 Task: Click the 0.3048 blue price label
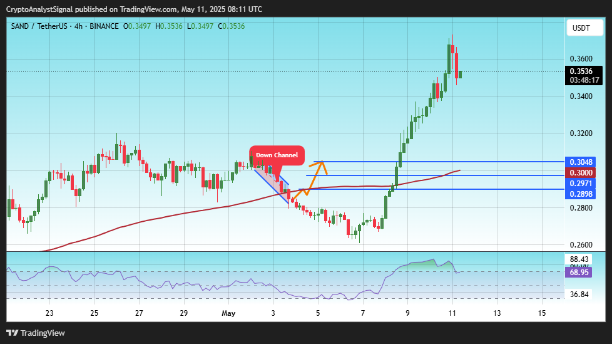coord(581,162)
